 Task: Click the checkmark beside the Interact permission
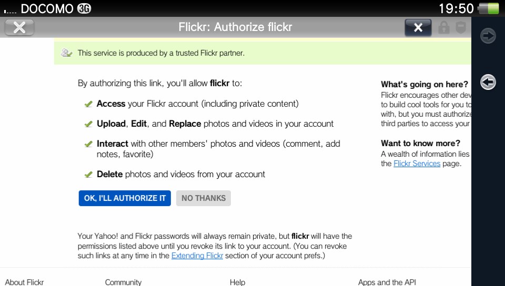click(x=88, y=144)
